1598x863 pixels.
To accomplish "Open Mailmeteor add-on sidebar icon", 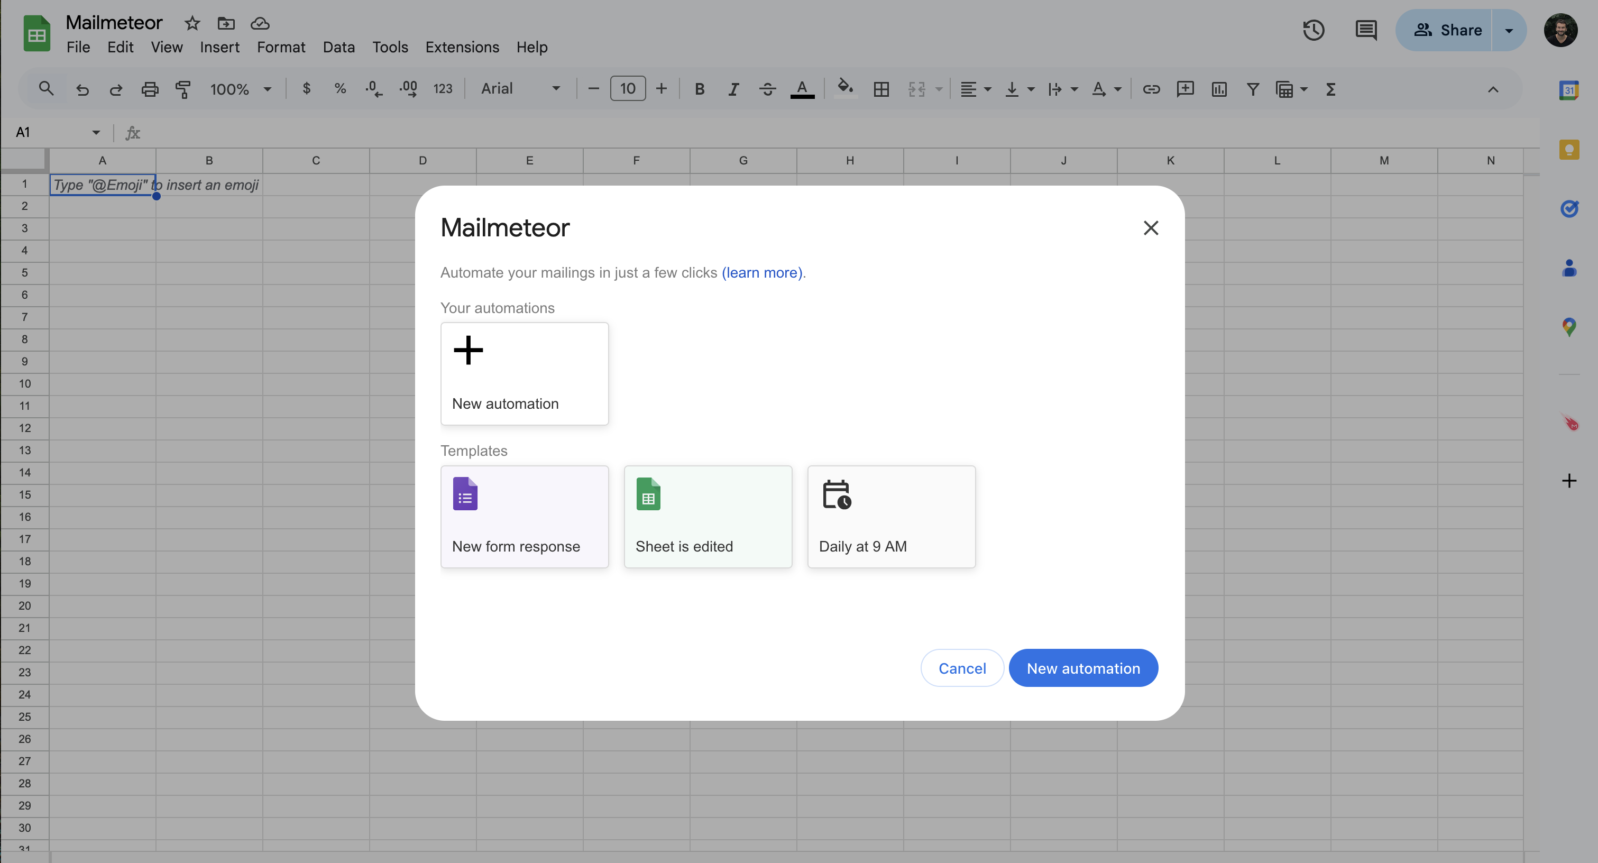I will (x=1570, y=423).
